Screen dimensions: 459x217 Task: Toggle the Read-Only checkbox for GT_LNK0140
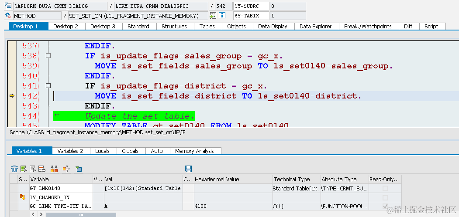pyautogui.click(x=386, y=188)
